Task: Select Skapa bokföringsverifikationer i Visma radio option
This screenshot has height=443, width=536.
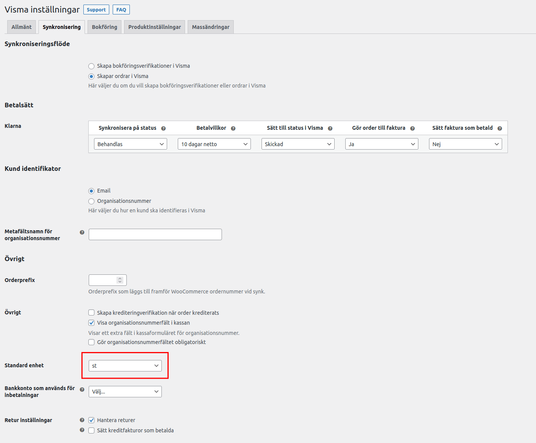Action: 91,66
